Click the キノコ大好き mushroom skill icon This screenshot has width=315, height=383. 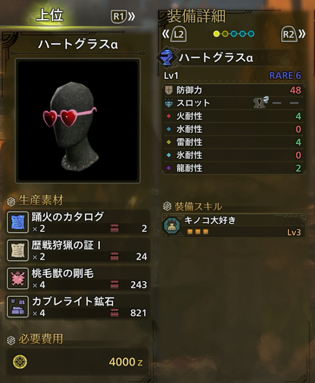(x=172, y=225)
